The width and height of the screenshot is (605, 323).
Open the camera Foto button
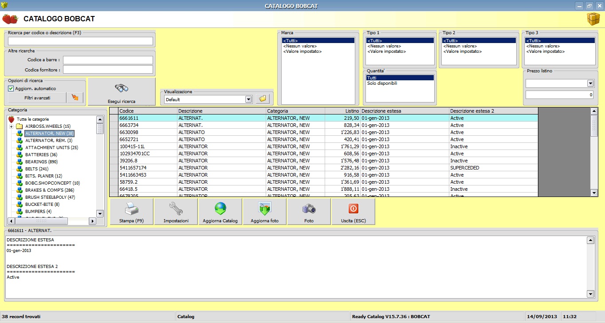(309, 212)
